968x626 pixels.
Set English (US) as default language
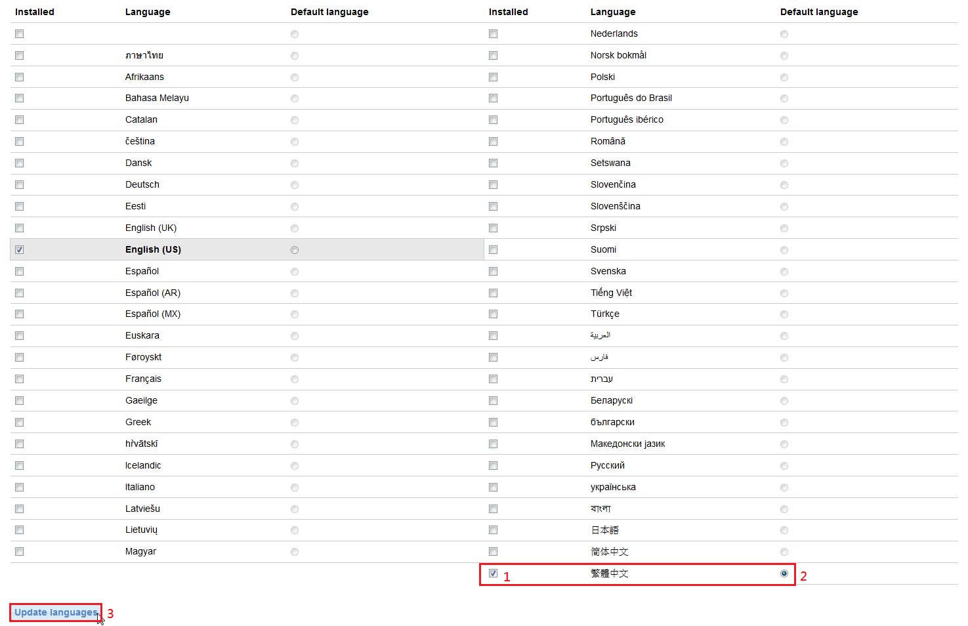[295, 250]
